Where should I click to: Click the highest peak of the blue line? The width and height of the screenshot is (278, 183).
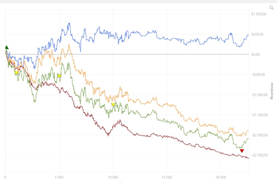click(x=69, y=23)
